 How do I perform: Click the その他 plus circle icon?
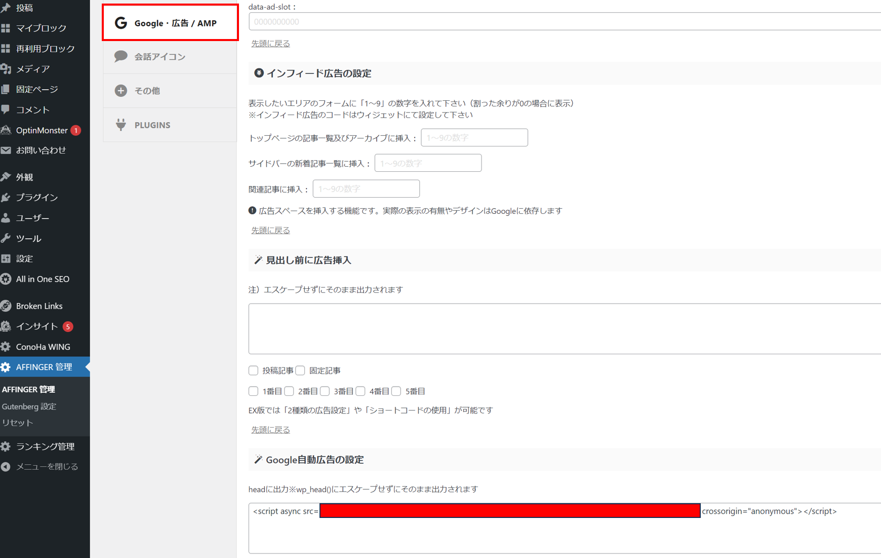(x=121, y=90)
